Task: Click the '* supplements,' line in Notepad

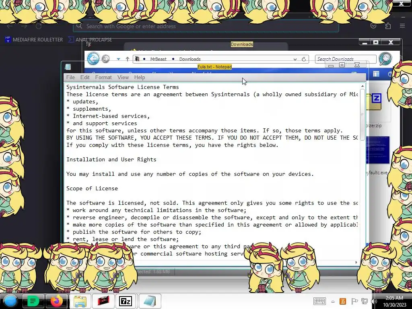Action: point(89,109)
